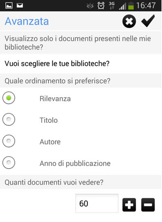Tap the alarm clock status icon
The image size is (162, 222).
(x=101, y=6)
